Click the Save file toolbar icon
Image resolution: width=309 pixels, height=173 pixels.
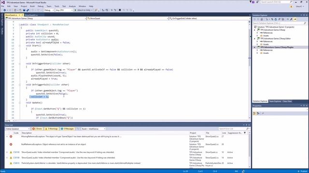coord(24,10)
